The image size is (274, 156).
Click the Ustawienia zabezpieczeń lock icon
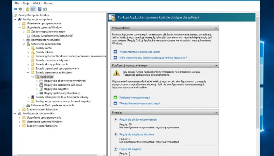tap(28, 44)
